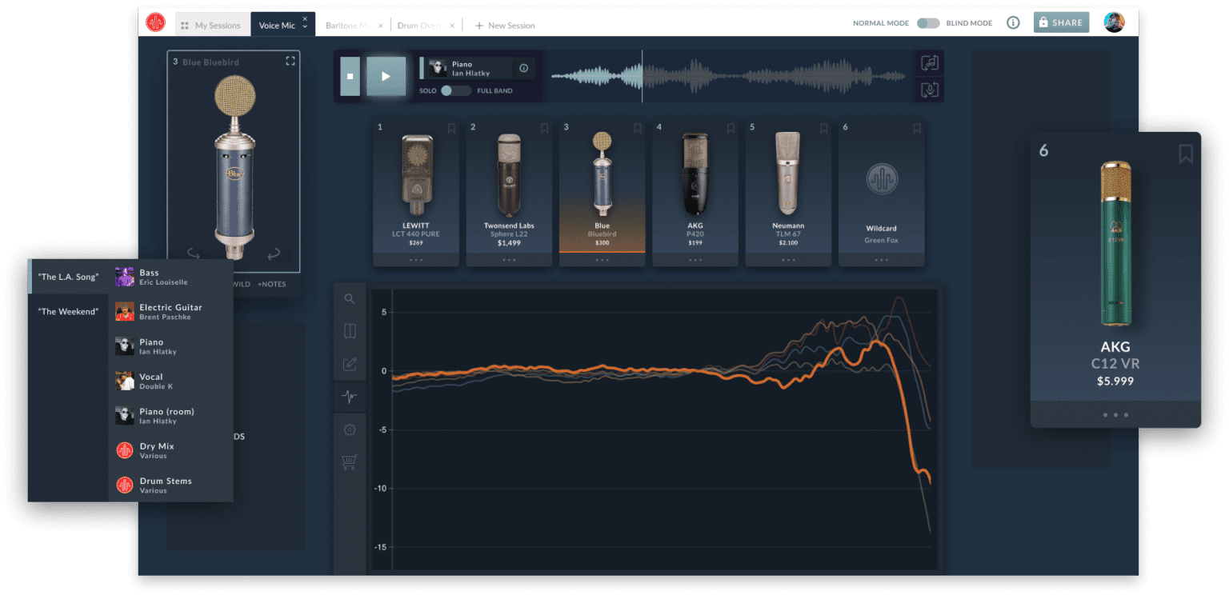This screenshot has height=595, width=1229.
Task: Click the Share button
Action: click(x=1061, y=22)
